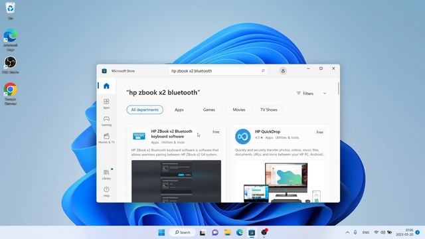The image size is (425, 239).
Task: Click the microphone tray icon
Action: (x=355, y=232)
